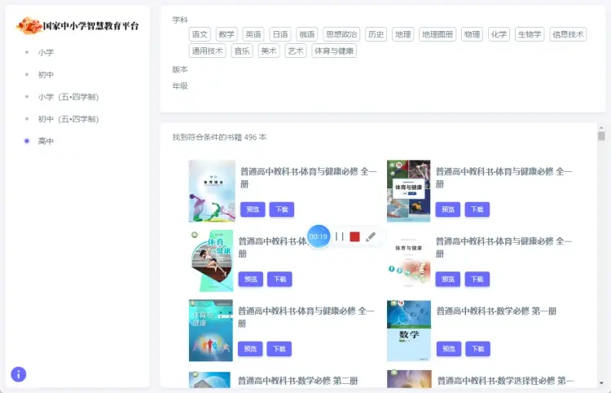Choose the 俄语 subject tag
This screenshot has height=393, width=611.
(307, 34)
